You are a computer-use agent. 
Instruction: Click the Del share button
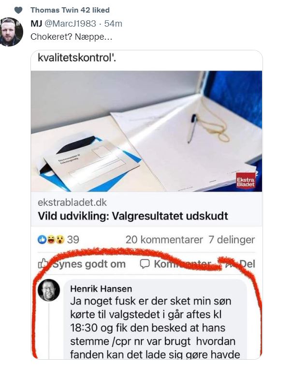(240, 264)
